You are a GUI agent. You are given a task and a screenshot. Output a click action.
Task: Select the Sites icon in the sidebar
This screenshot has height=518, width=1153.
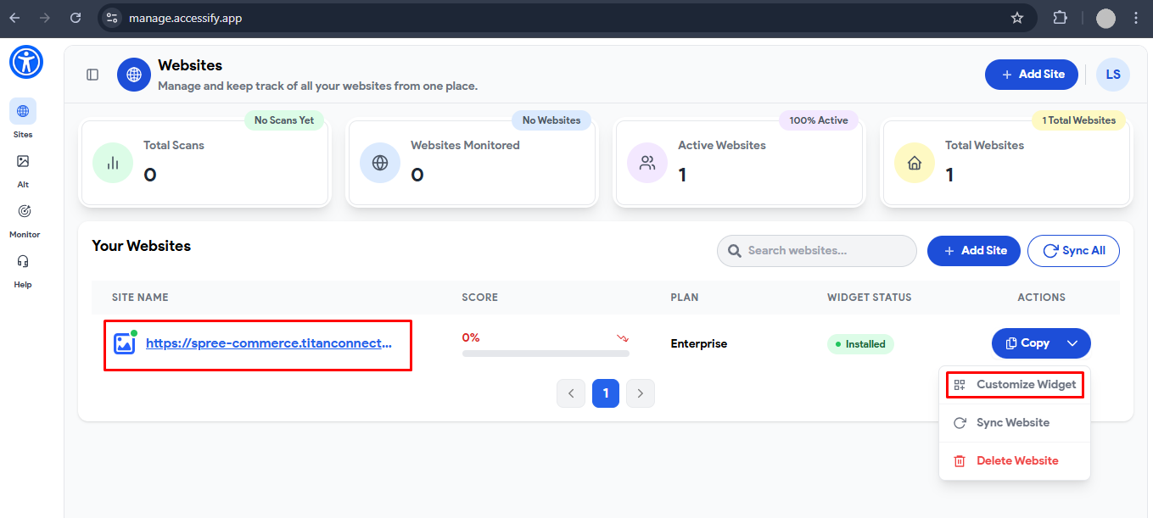point(22,111)
